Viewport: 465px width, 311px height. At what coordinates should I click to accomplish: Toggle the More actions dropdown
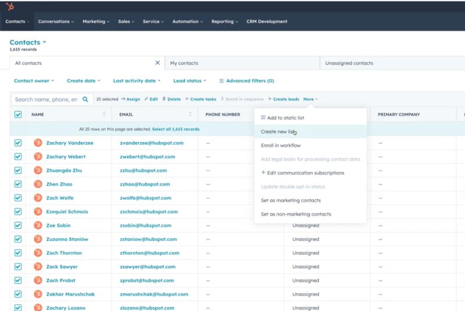310,99
